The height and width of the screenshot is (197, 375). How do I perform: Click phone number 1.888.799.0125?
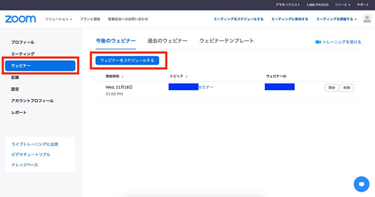point(318,5)
